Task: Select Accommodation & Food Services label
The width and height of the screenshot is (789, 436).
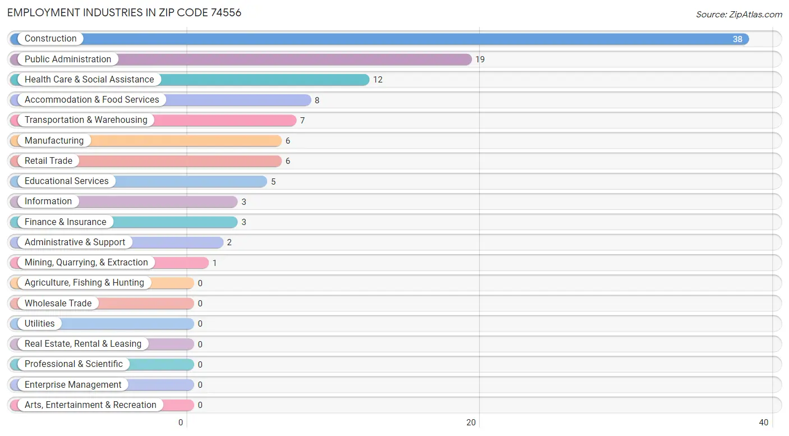Action: coord(92,100)
